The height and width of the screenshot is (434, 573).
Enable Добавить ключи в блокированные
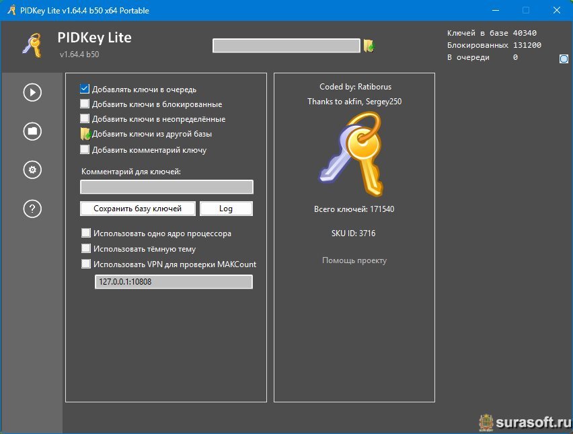pos(85,104)
